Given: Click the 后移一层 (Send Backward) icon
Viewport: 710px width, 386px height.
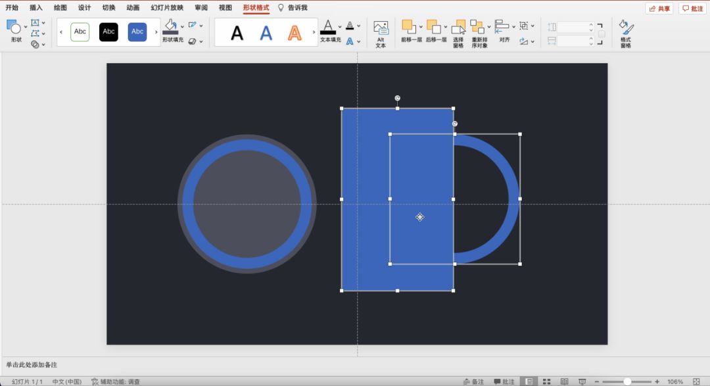Looking at the screenshot, I should tap(433, 27).
